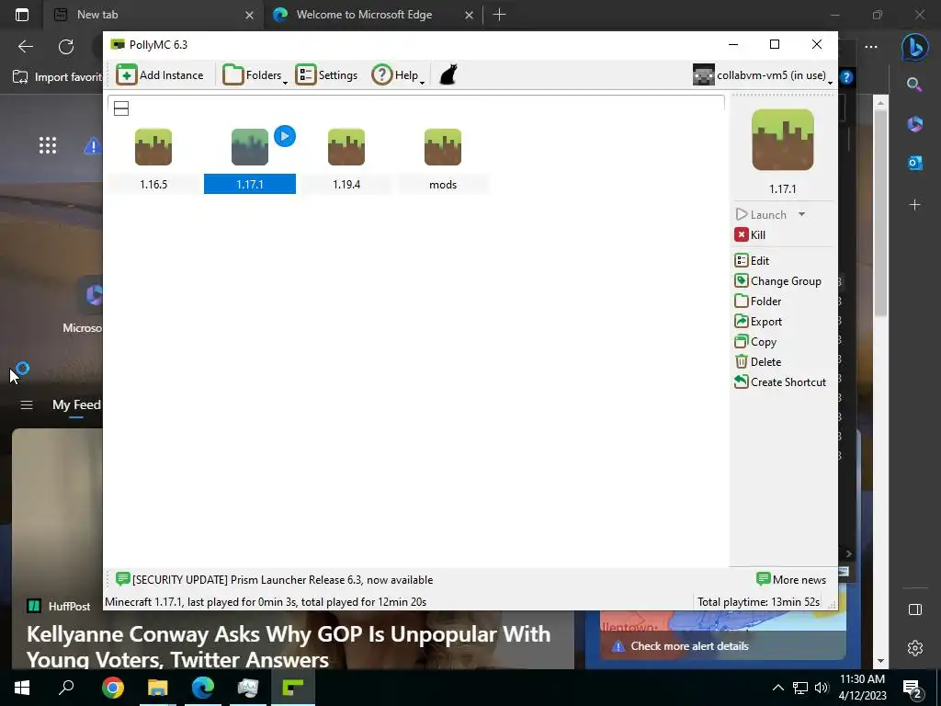Click Edit for the selected instance
The image size is (941, 706).
[x=752, y=260]
